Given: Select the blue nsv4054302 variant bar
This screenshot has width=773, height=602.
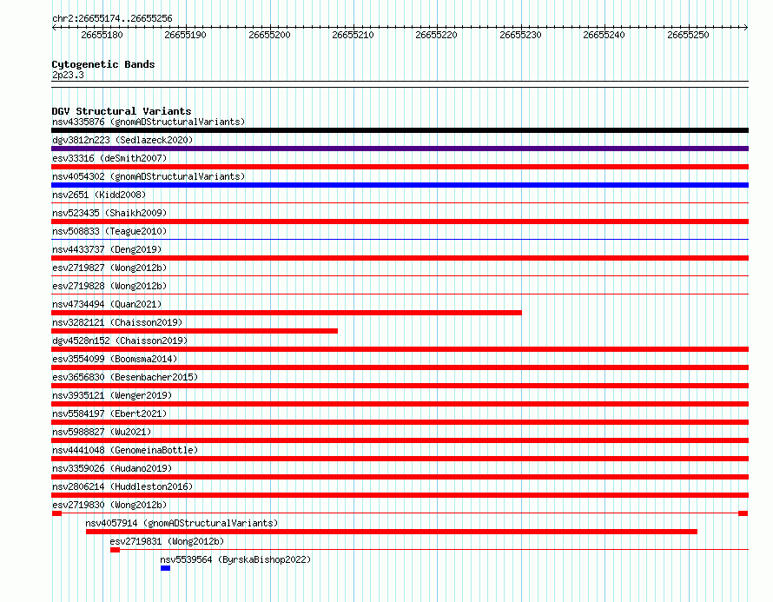Looking at the screenshot, I should pyautogui.click(x=400, y=185).
